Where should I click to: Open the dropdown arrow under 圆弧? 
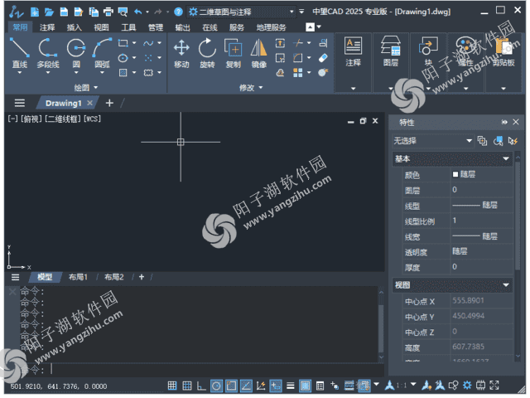(x=102, y=72)
